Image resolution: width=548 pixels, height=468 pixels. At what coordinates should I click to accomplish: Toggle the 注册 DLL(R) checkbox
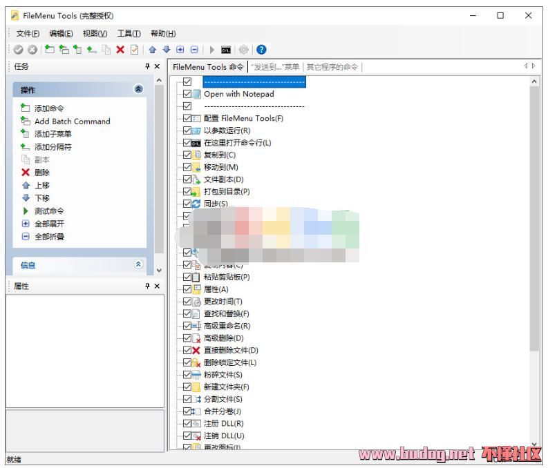click(x=187, y=424)
